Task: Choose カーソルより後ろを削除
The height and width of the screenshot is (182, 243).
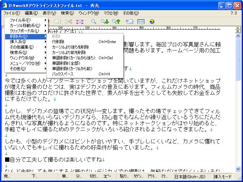Action: (85, 47)
